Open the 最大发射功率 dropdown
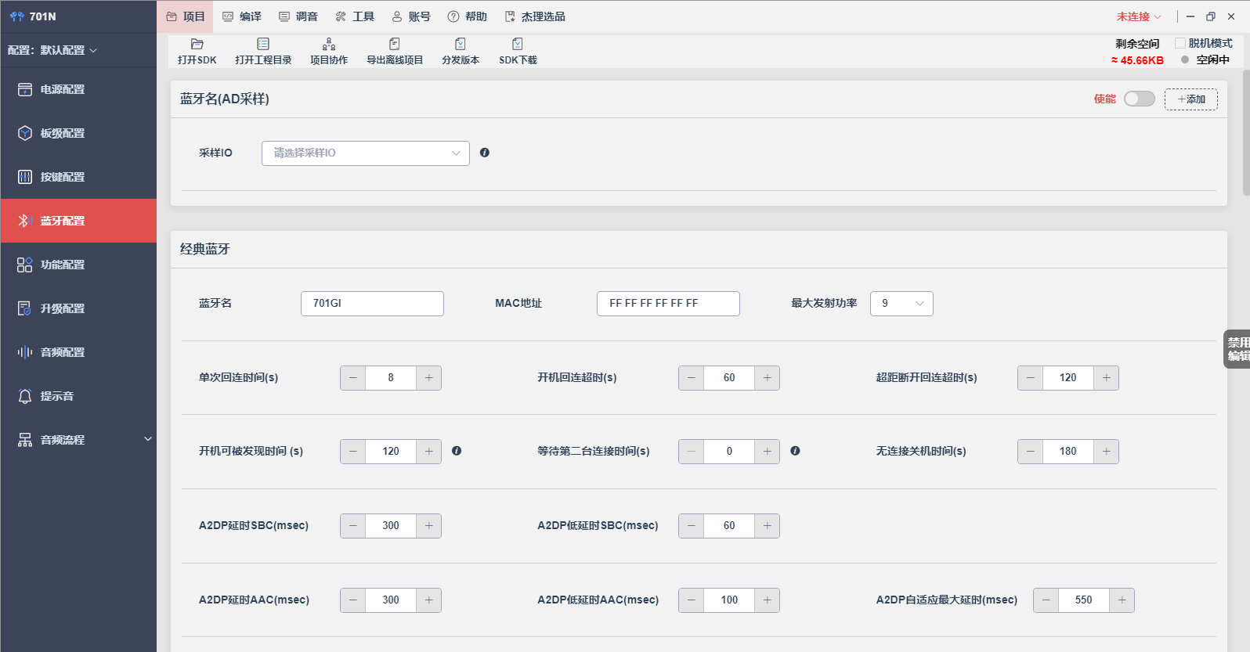This screenshot has height=652, width=1250. coord(901,304)
